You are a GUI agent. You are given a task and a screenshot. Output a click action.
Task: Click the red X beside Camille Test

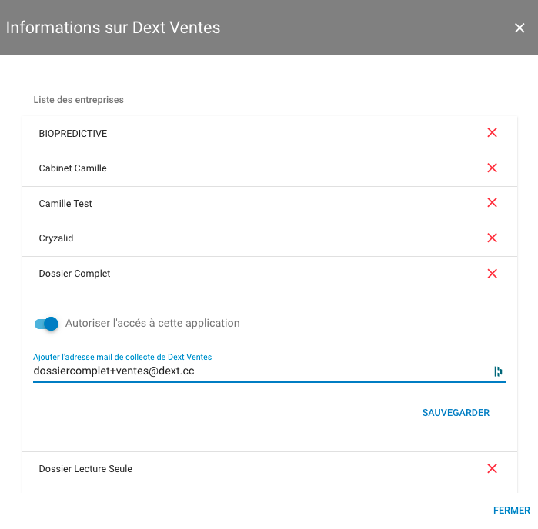[492, 203]
